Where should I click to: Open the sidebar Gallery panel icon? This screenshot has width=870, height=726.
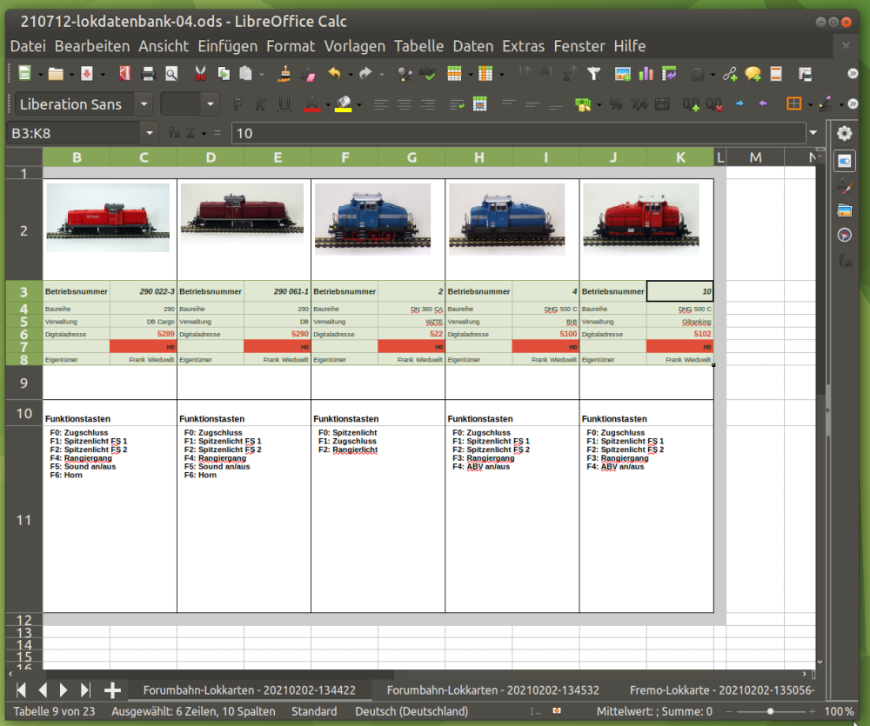coord(844,210)
